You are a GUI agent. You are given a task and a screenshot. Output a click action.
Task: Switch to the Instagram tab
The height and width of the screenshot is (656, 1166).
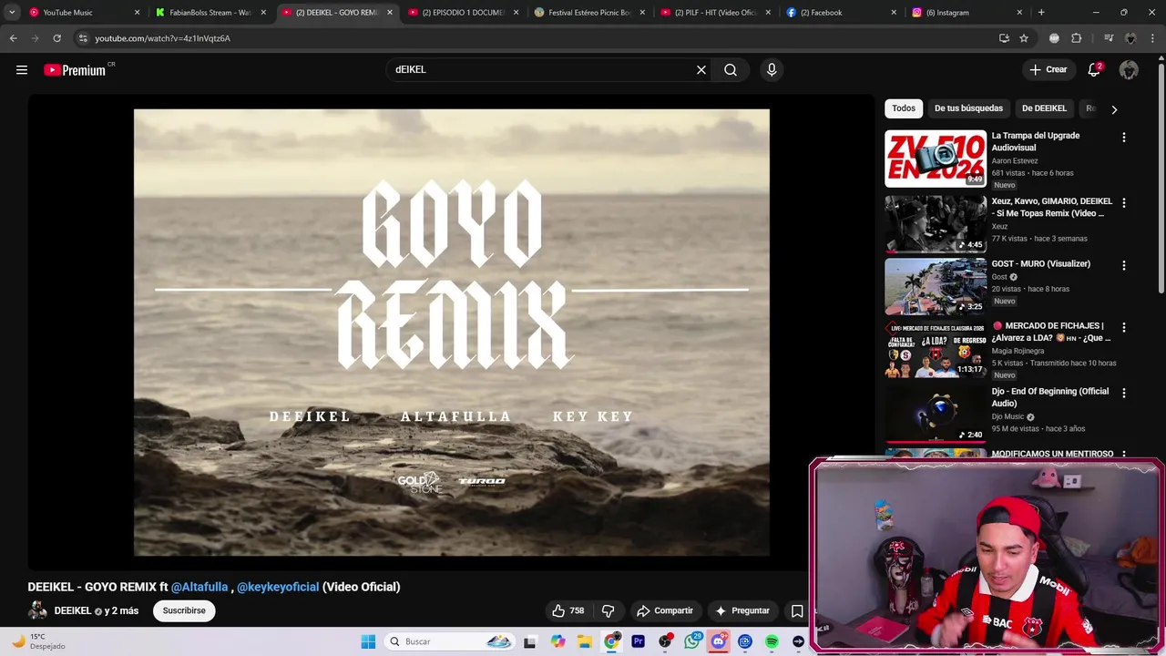(968, 13)
